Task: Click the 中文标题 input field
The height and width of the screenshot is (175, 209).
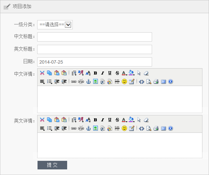Action: pyautogui.click(x=94, y=37)
